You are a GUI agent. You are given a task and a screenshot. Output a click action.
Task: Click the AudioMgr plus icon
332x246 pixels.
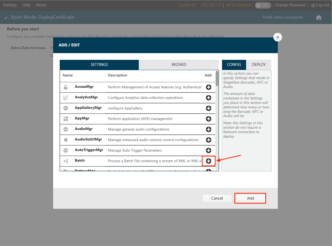(209, 129)
